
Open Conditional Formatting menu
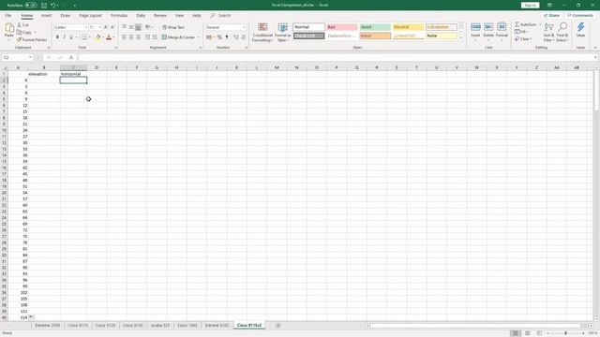(262, 33)
